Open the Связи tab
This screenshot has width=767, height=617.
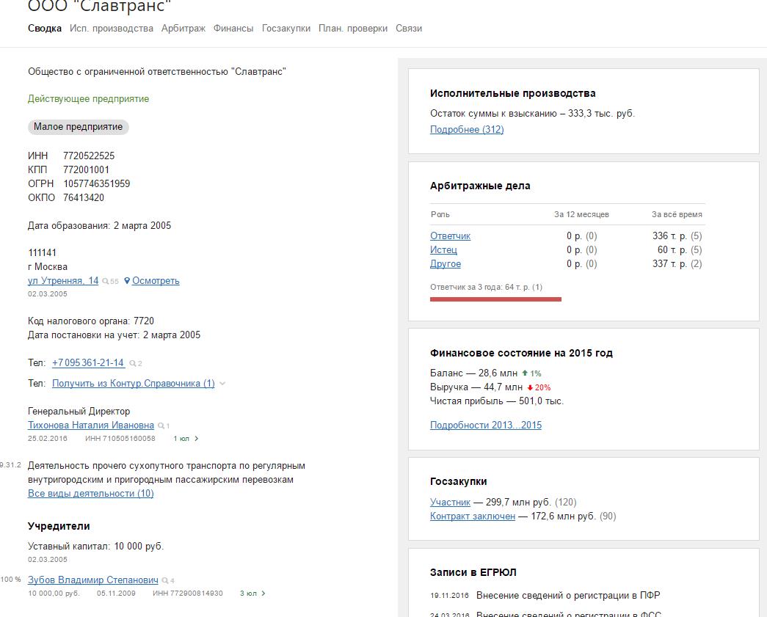click(409, 29)
